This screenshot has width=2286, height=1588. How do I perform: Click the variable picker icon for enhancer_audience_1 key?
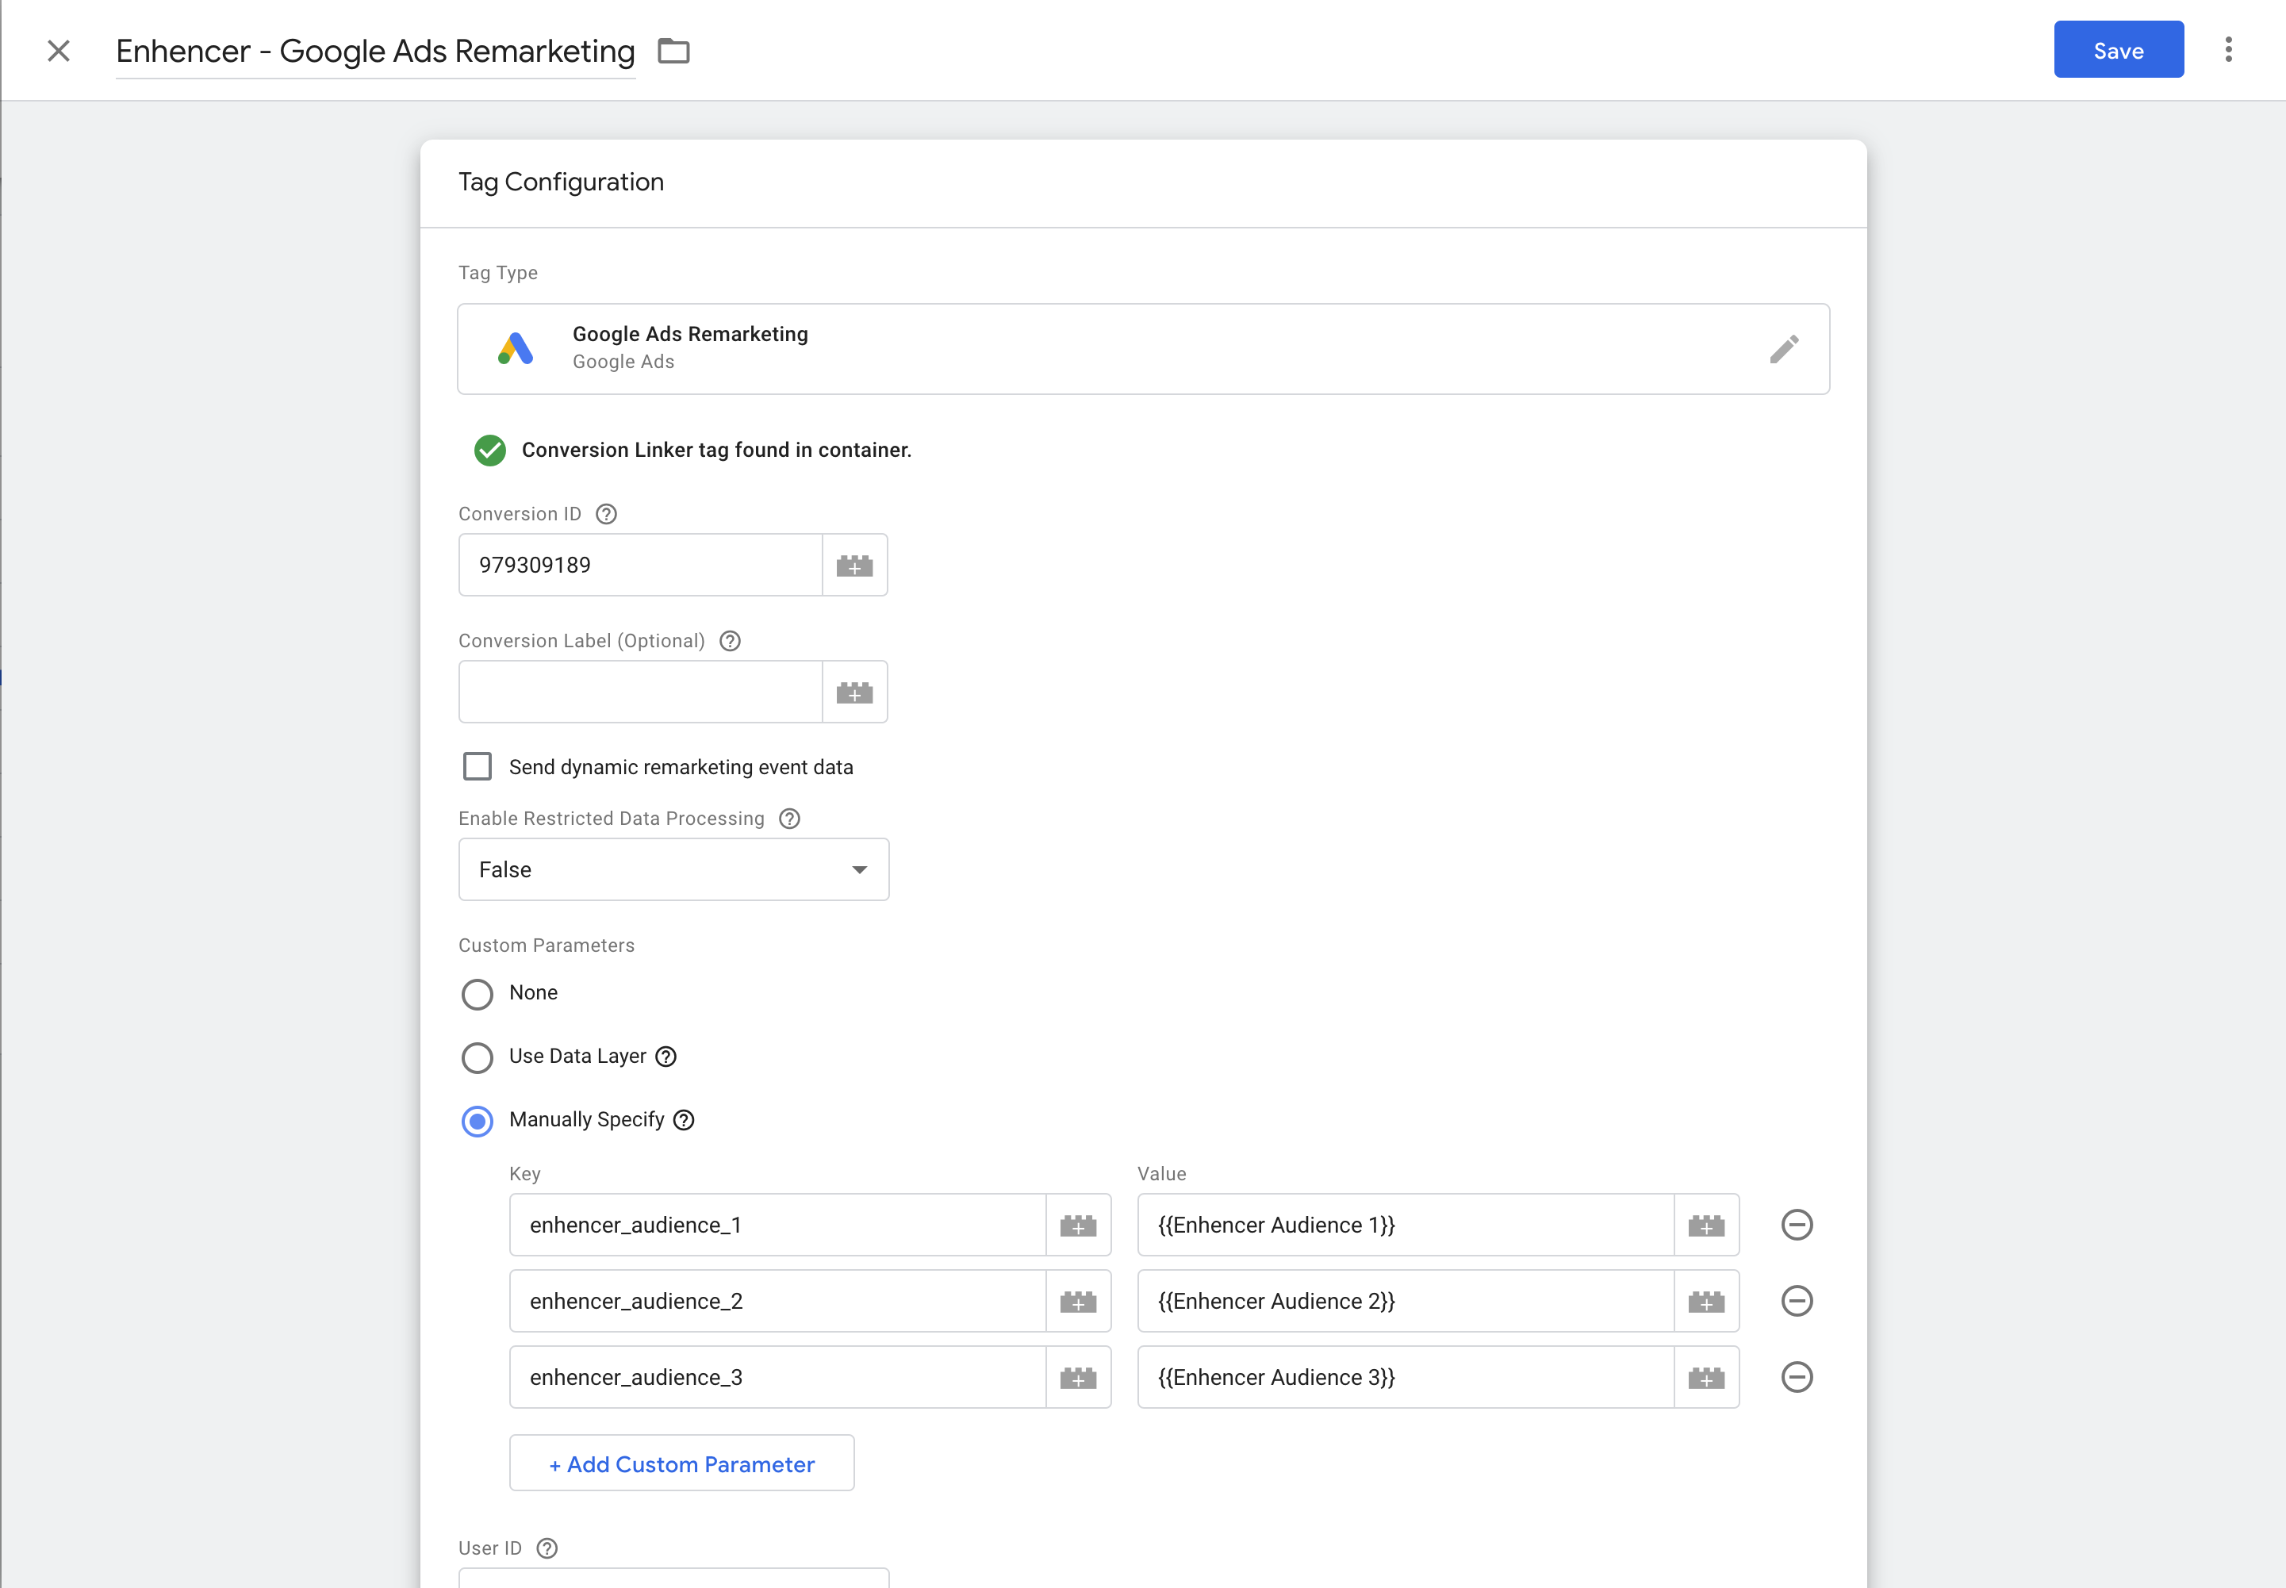click(x=1077, y=1223)
